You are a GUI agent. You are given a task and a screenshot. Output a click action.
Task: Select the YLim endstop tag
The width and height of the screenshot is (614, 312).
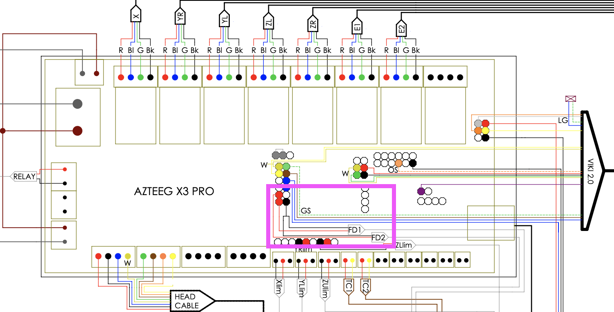301,287
